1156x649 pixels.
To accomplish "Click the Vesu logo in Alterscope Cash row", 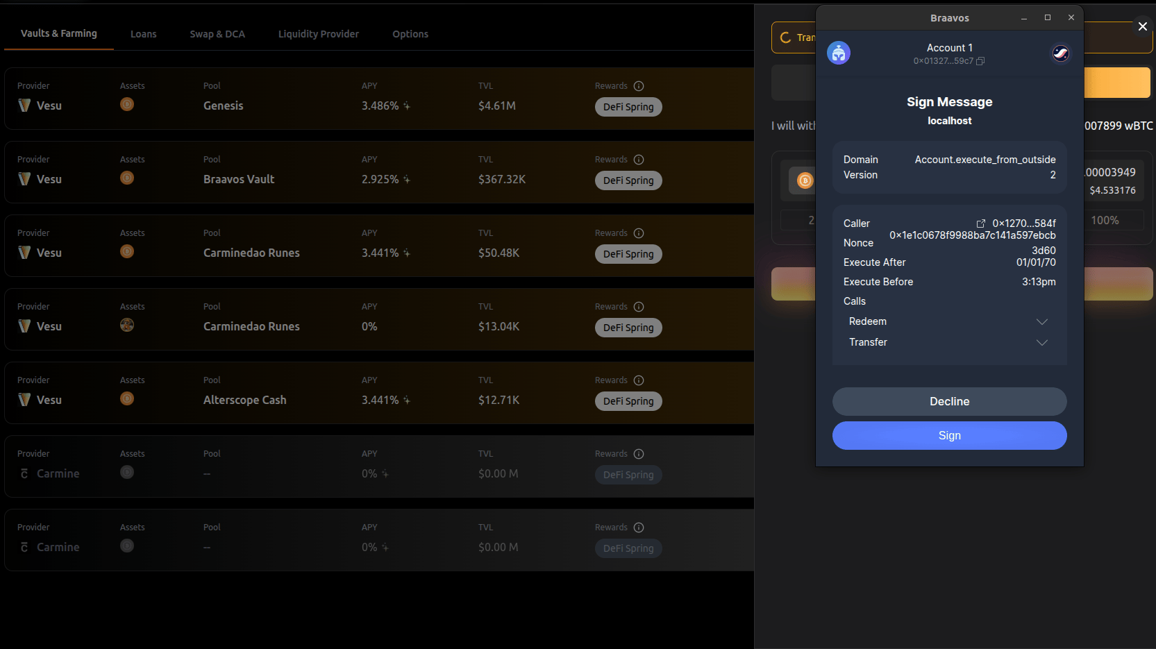I will pos(24,400).
